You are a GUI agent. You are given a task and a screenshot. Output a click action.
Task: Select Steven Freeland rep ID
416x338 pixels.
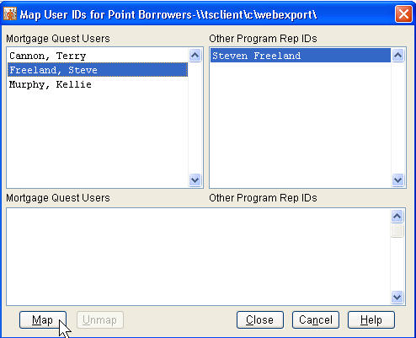click(301, 56)
